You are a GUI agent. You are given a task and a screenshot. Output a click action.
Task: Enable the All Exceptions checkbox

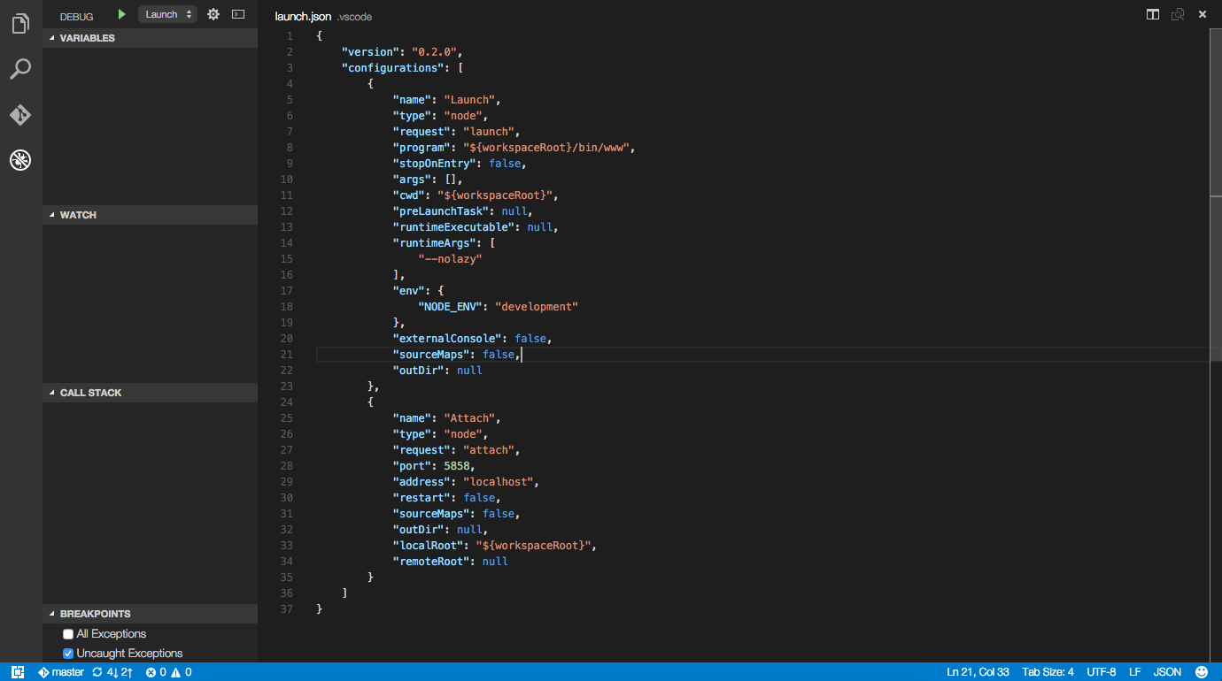click(x=68, y=634)
